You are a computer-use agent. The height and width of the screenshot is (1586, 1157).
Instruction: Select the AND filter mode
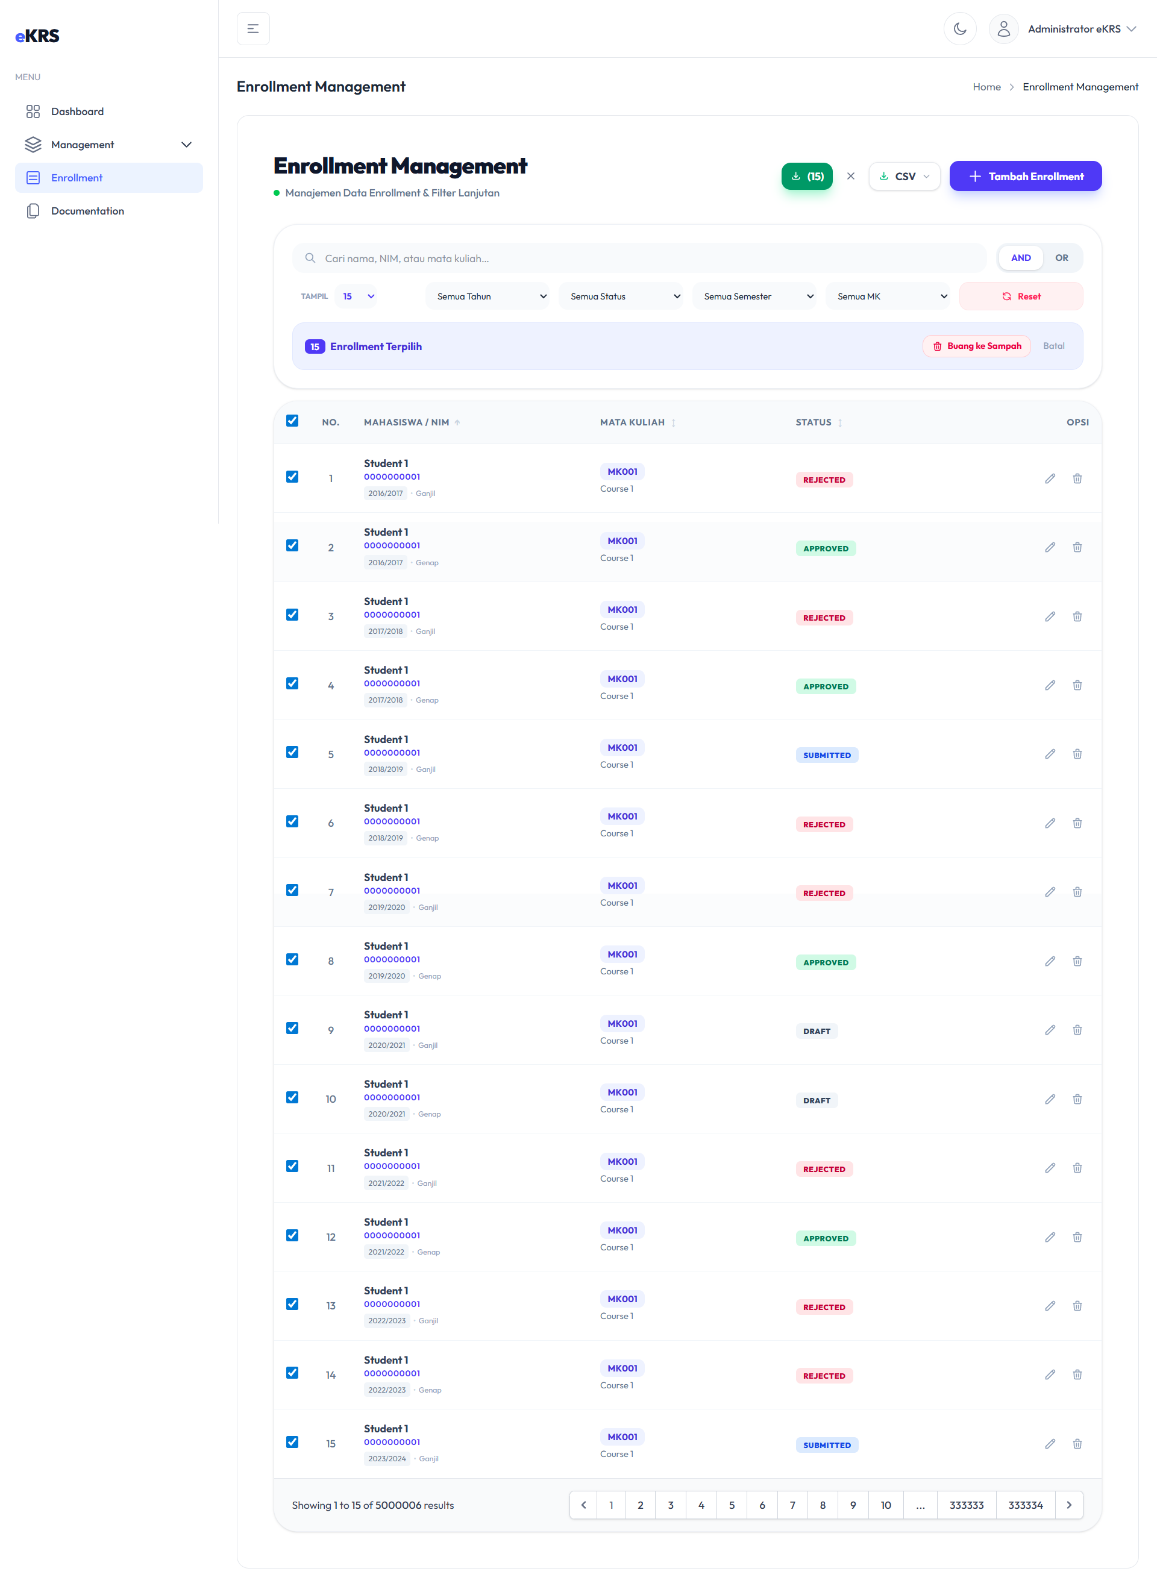tap(1020, 258)
